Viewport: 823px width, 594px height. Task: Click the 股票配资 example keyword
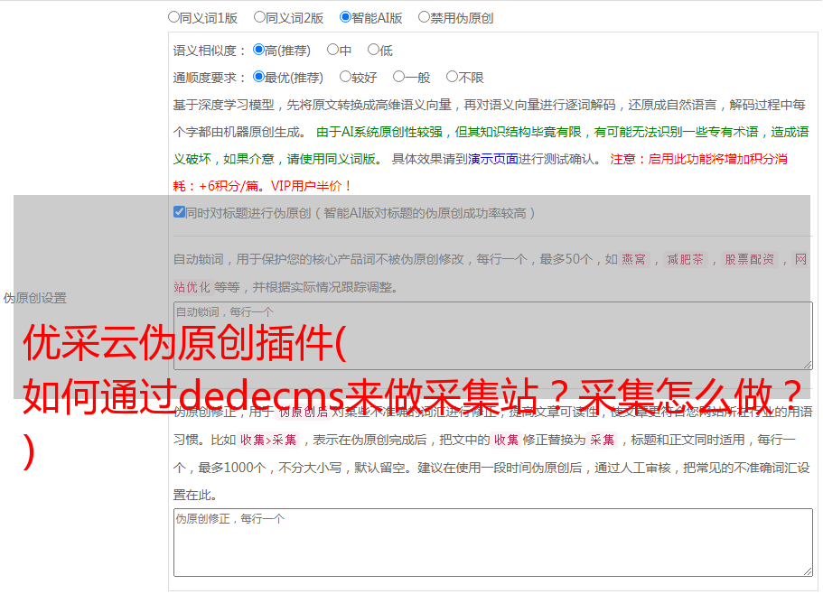[750, 259]
